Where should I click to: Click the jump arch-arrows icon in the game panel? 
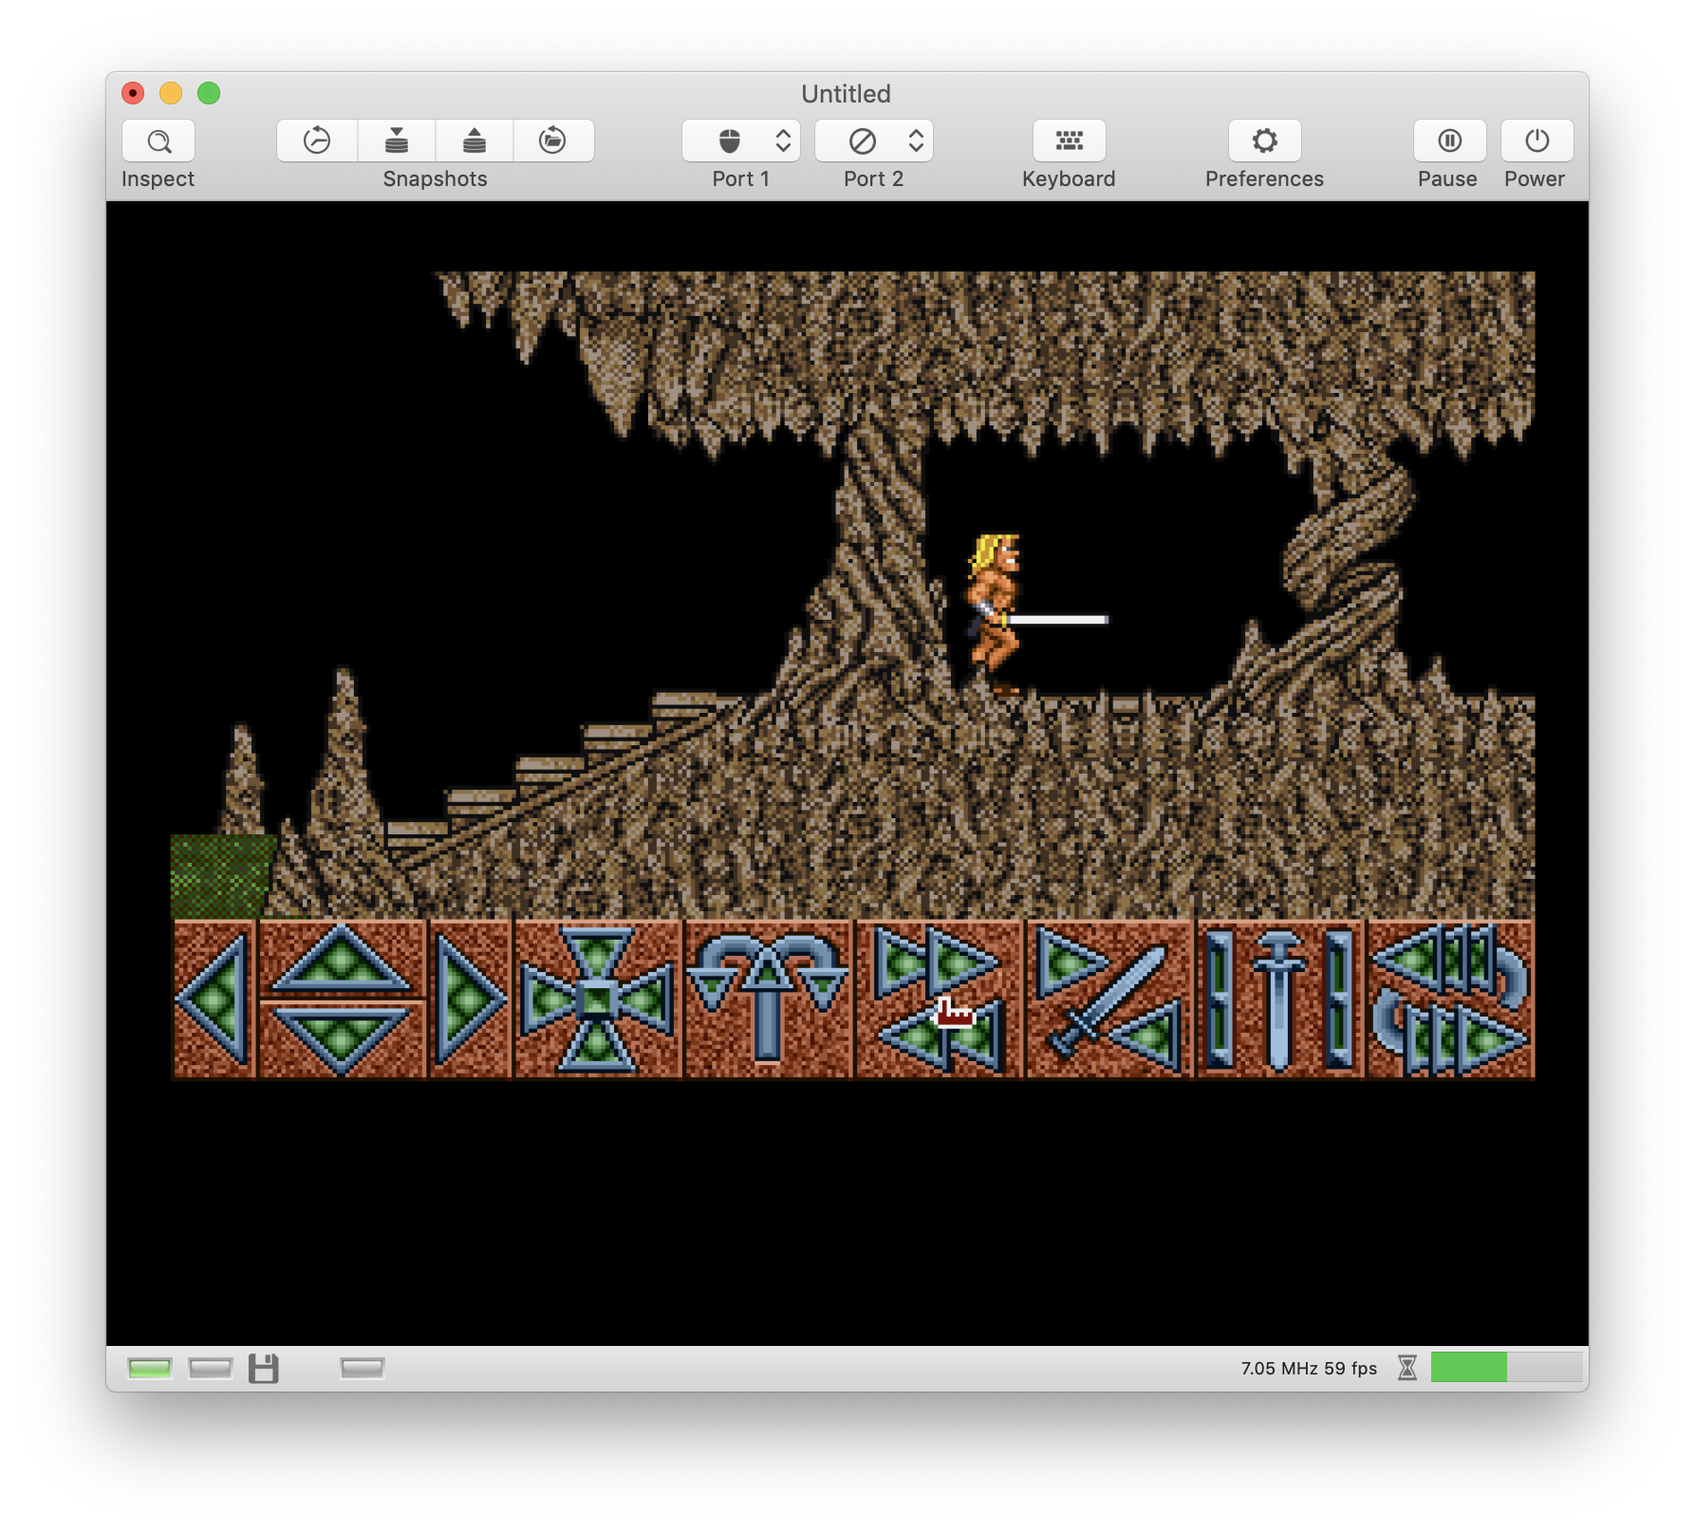[768, 1000]
